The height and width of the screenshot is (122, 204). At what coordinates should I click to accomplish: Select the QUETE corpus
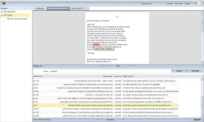point(10,15)
